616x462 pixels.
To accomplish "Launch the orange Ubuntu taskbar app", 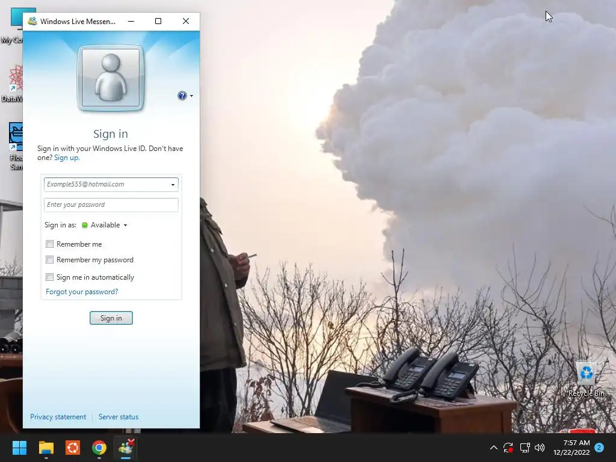I will (73, 448).
